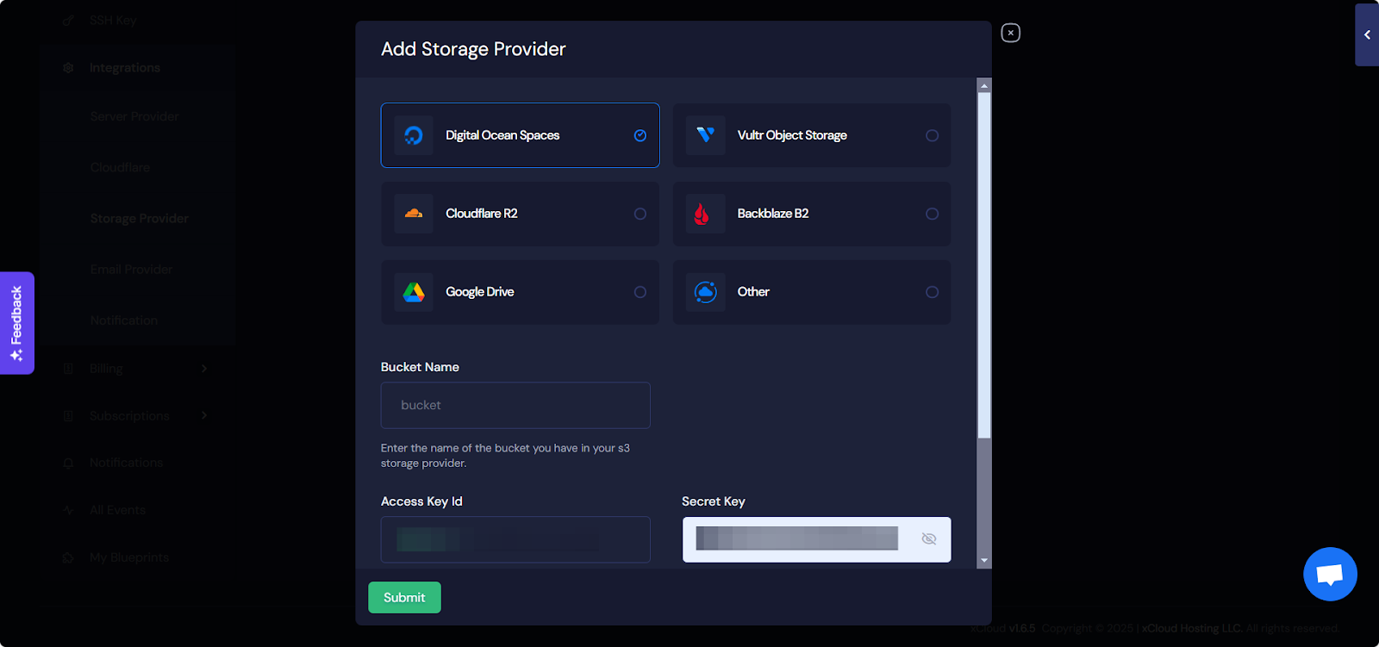Click the Notifications bell icon in sidebar
Screen dimensions: 1379x647
point(68,463)
